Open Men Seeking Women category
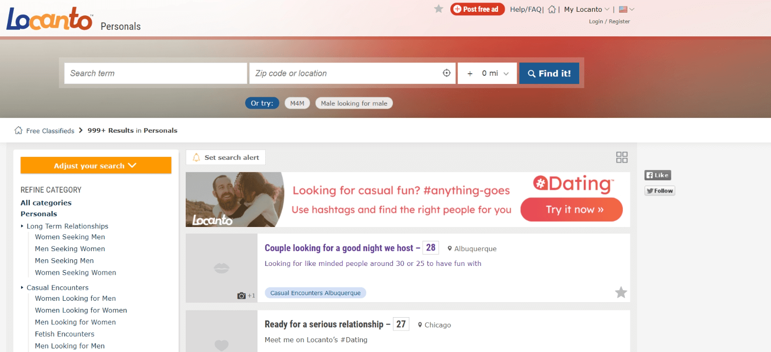The height and width of the screenshot is (352, 771). [x=70, y=249]
